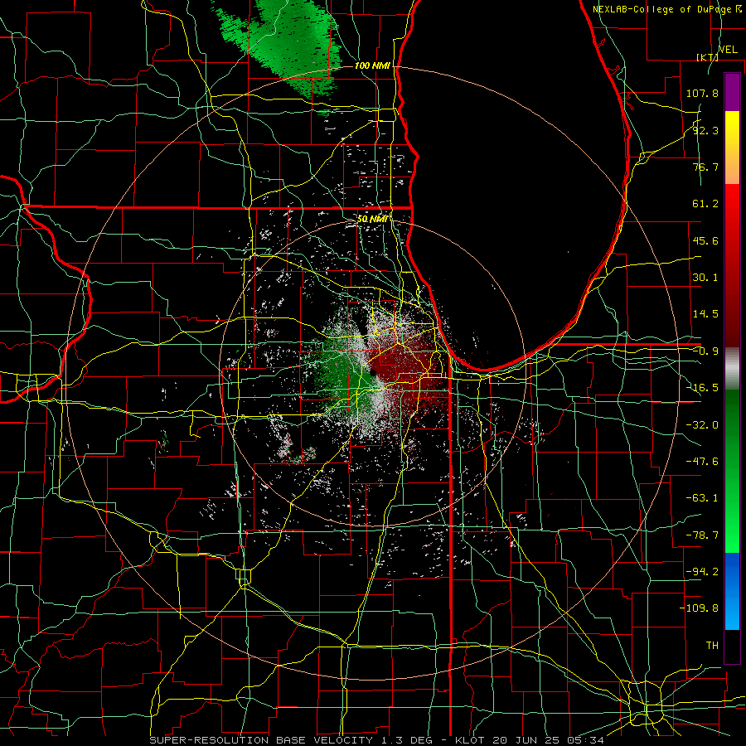Click the -32.0 legend value
This screenshot has height=746, width=746.
coord(702,425)
